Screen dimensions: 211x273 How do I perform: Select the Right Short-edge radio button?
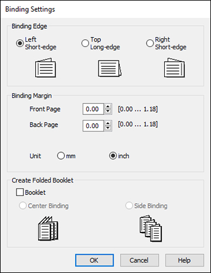coord(150,43)
